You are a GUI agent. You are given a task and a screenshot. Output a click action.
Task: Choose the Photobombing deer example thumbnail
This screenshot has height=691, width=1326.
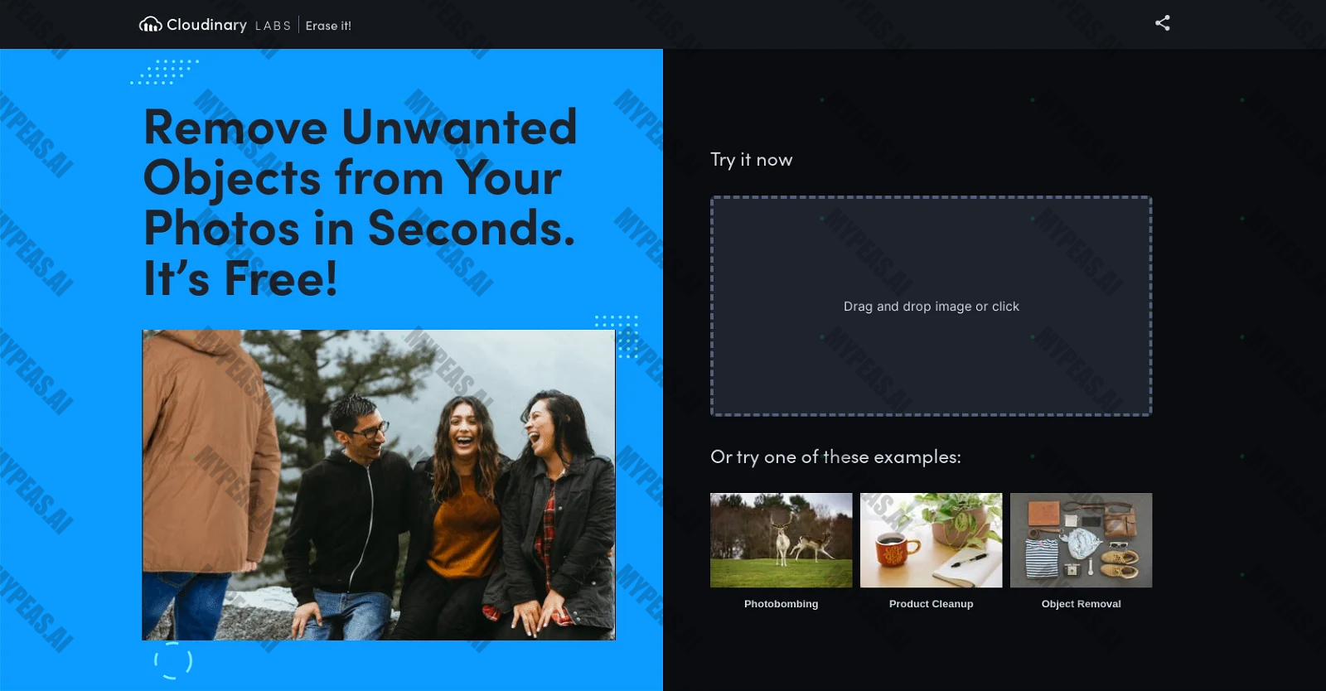point(781,540)
